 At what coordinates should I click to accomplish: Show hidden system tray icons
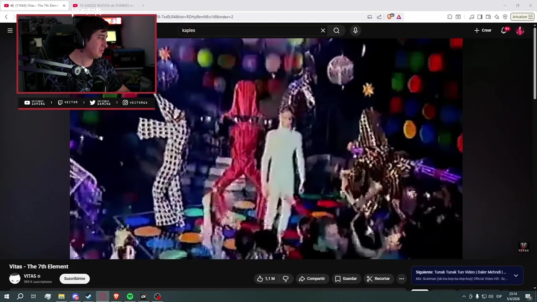point(464,297)
